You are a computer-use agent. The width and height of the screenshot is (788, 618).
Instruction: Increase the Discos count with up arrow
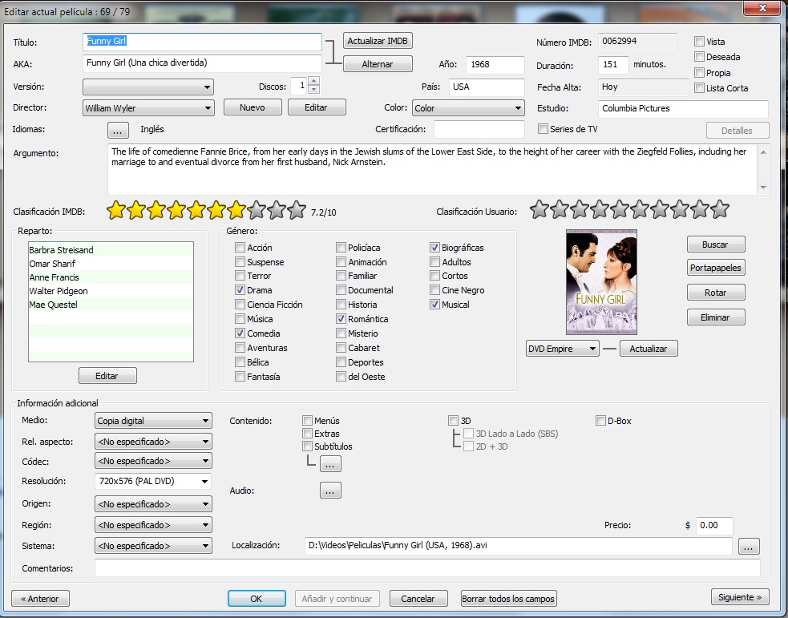(313, 81)
